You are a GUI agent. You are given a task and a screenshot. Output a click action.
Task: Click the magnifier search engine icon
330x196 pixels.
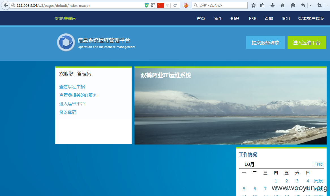pos(196,5)
